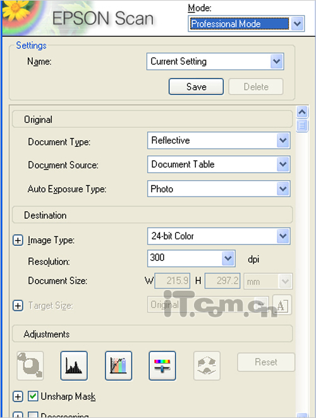The width and height of the screenshot is (316, 418).
Task: Open the Resolution dropdown arrow
Action: [x=228, y=258]
